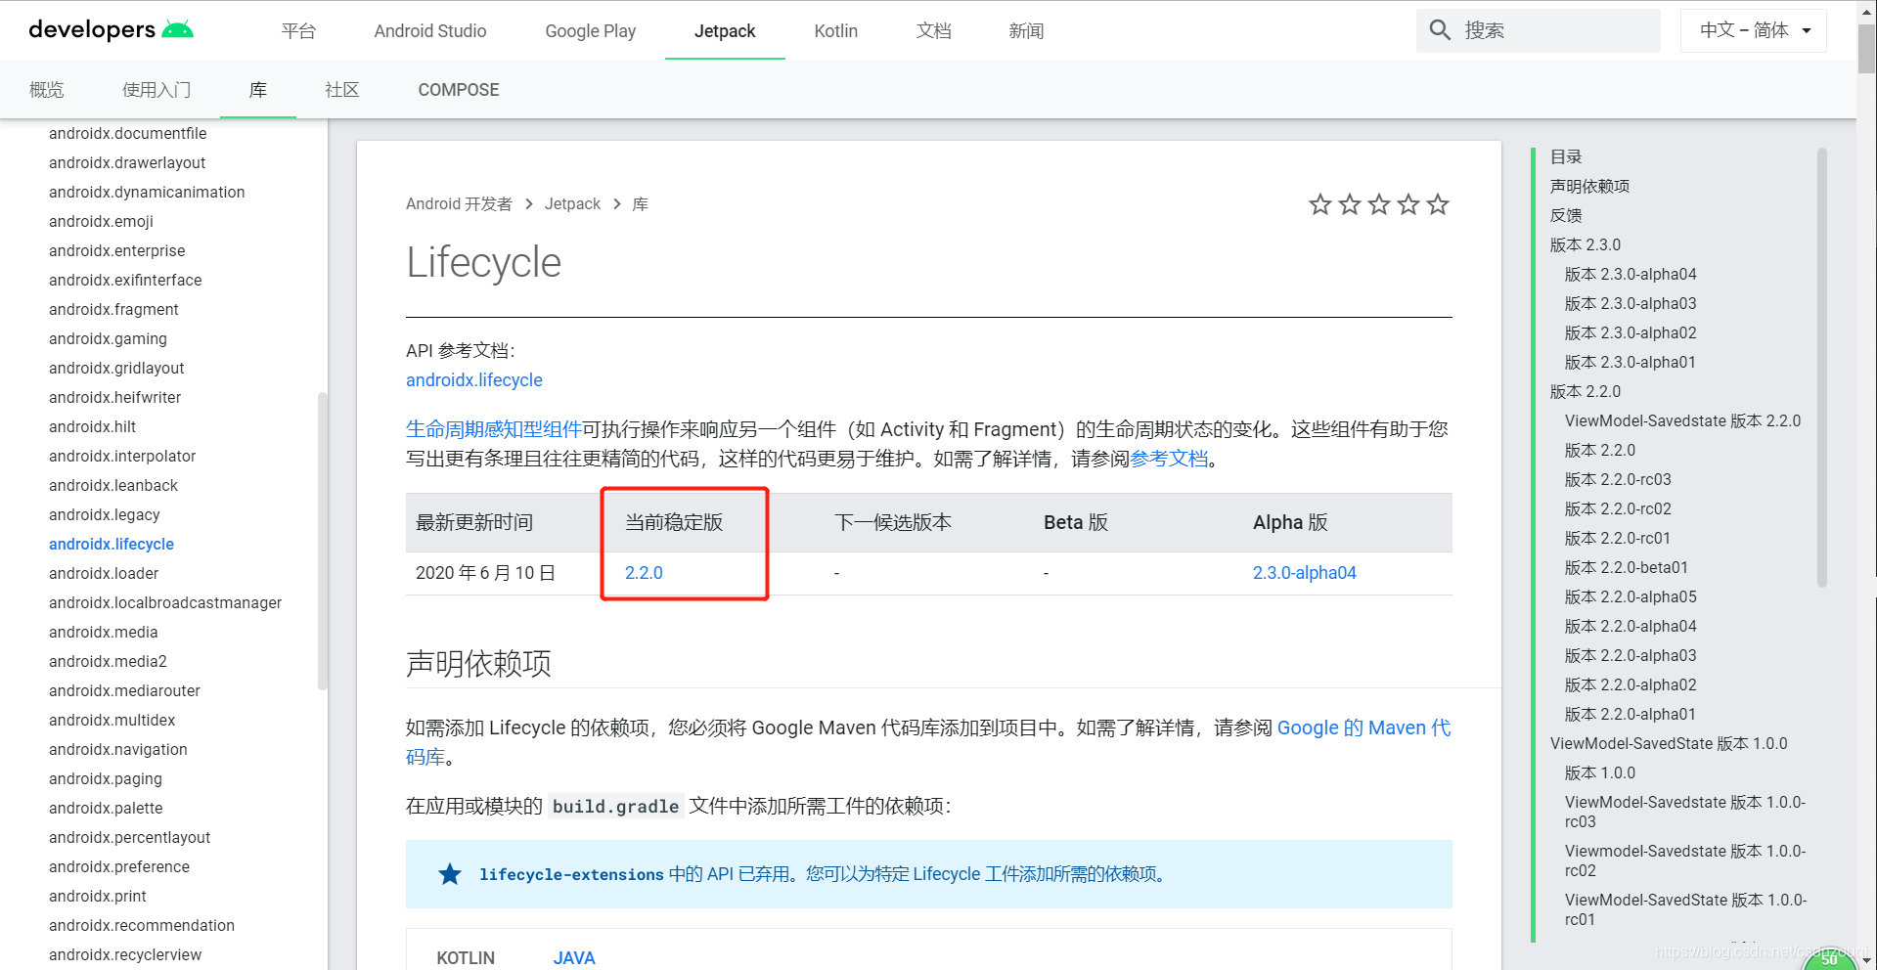Screen dimensions: 1877x970
Task: Click the developers wordmark logo
Action: [93, 29]
